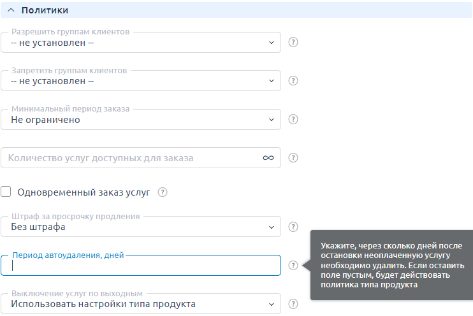Screen dimensions: 473x316
Task: Collapse the Политики section chevron
Action: 11,10
